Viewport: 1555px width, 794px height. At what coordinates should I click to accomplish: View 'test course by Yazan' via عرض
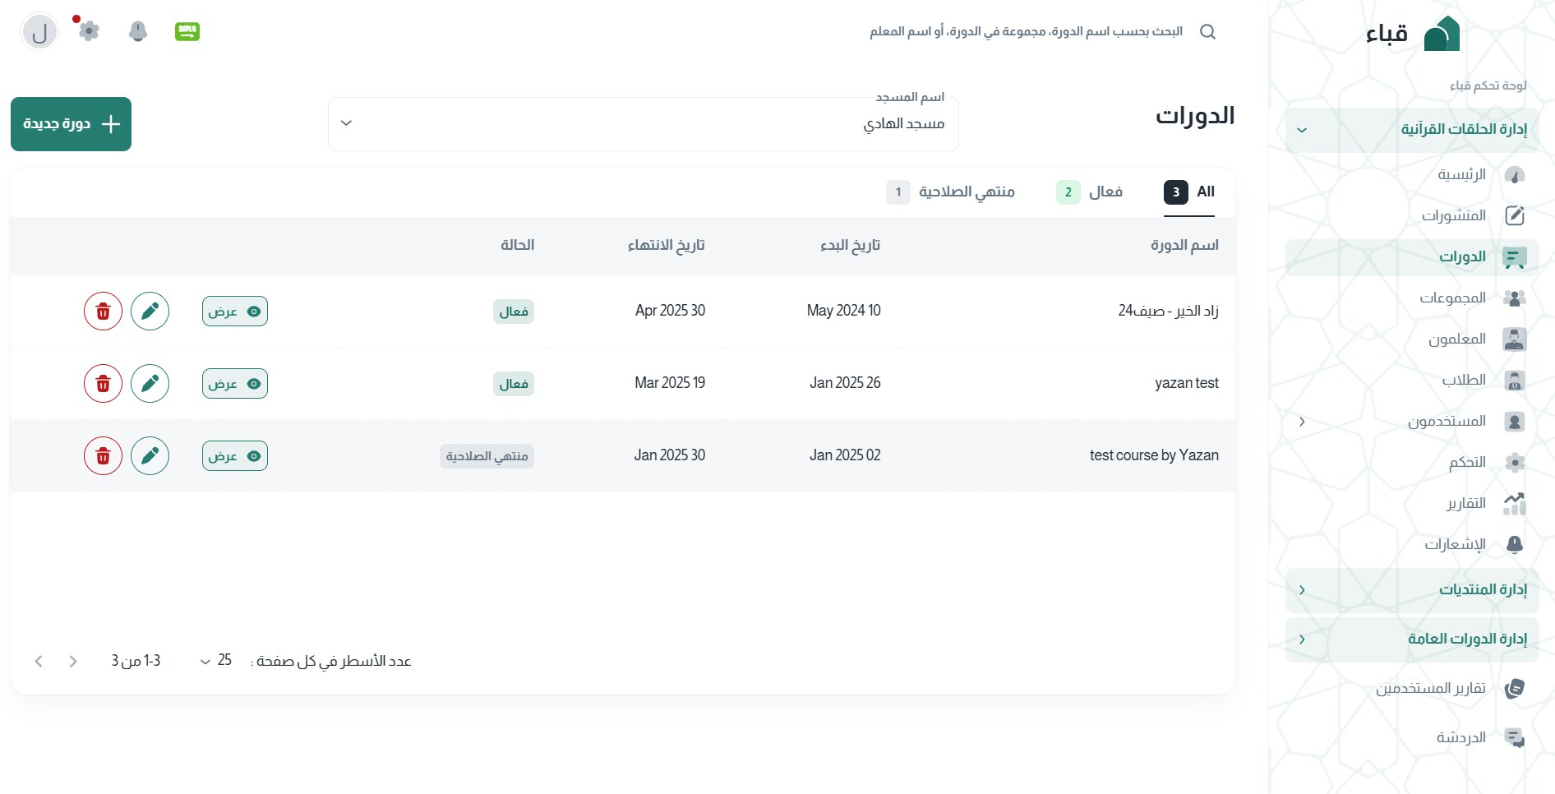(x=235, y=456)
